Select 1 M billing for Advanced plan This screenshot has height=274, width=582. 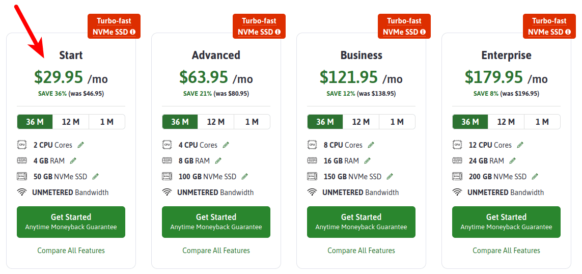(x=252, y=122)
